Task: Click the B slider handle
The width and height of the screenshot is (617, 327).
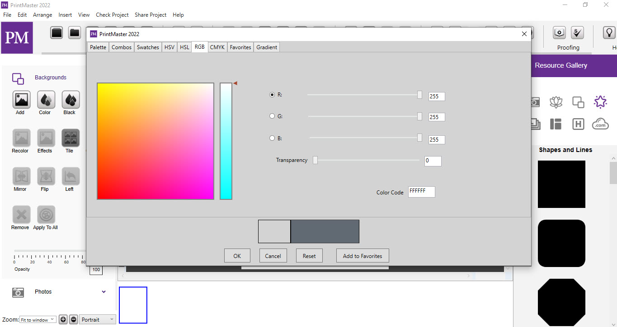Action: click(x=419, y=138)
